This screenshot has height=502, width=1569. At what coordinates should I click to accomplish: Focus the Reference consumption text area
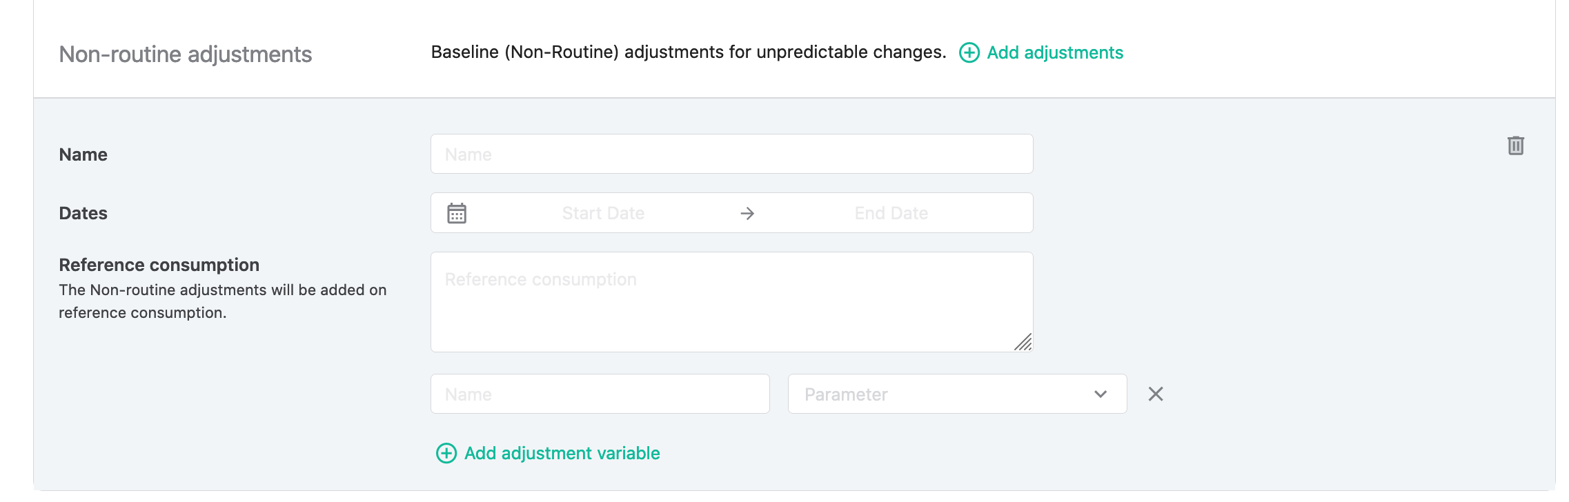[732, 302]
